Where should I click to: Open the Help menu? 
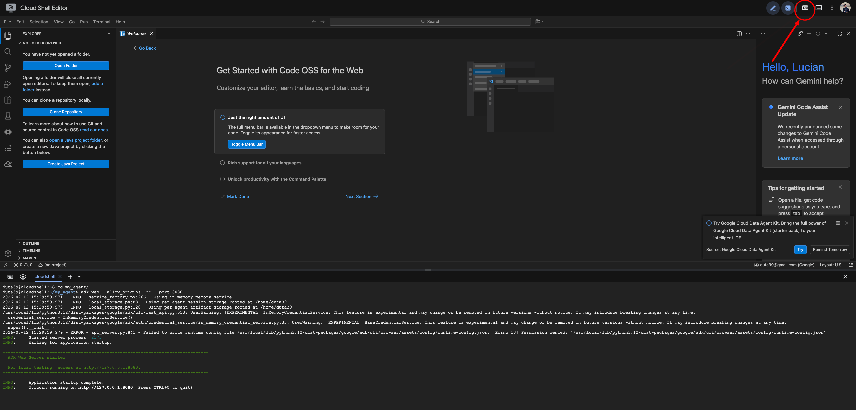120,22
